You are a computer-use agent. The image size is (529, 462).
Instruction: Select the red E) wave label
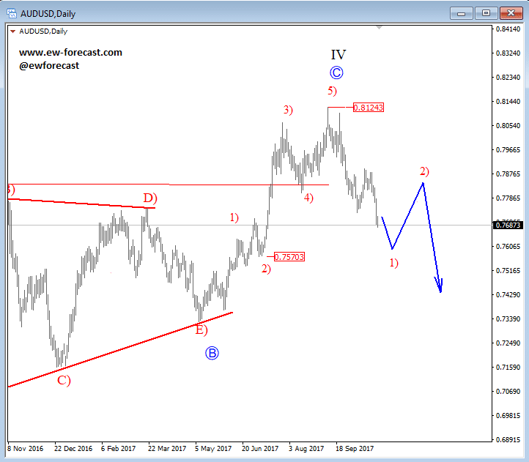pyautogui.click(x=201, y=329)
